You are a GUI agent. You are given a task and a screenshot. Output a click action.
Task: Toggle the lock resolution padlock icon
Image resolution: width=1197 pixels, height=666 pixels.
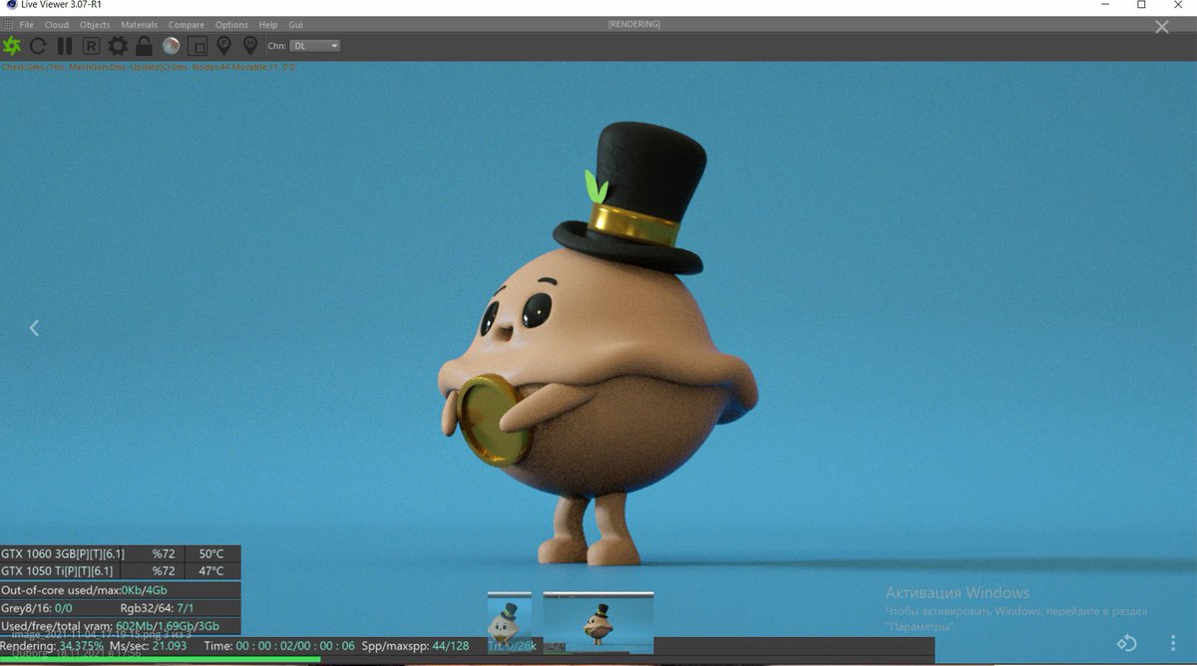point(144,46)
